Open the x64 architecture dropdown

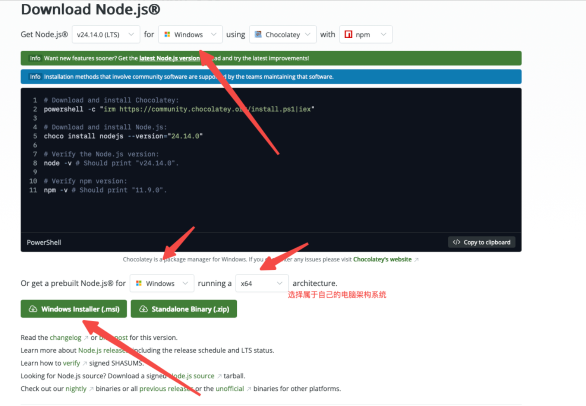pyautogui.click(x=261, y=283)
